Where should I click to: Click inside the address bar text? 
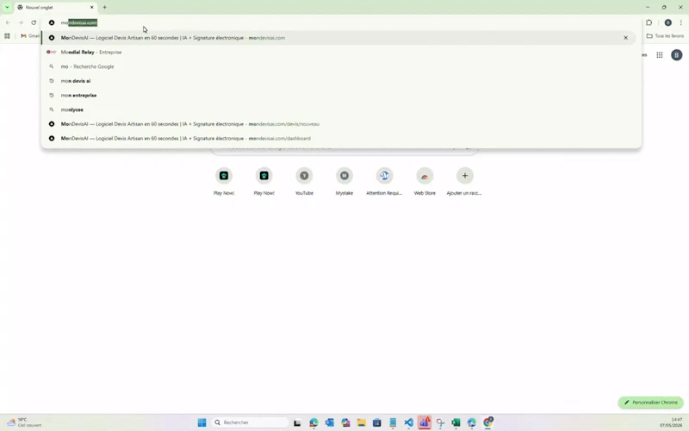79,22
